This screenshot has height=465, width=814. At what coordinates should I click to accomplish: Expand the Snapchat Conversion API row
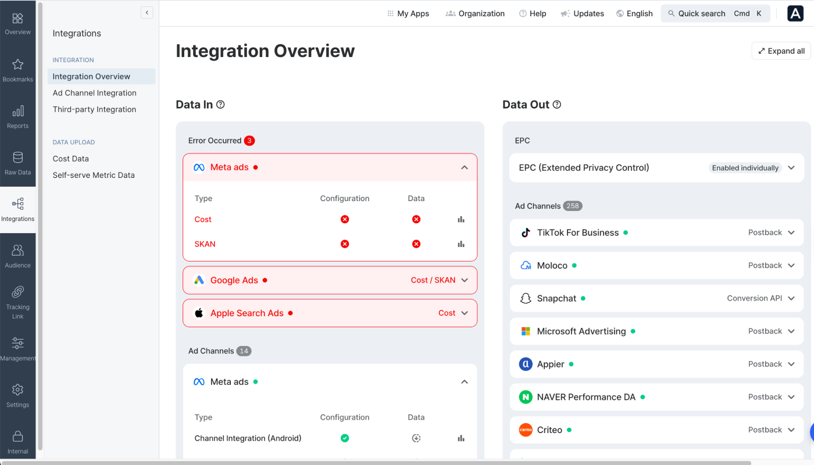click(791, 298)
